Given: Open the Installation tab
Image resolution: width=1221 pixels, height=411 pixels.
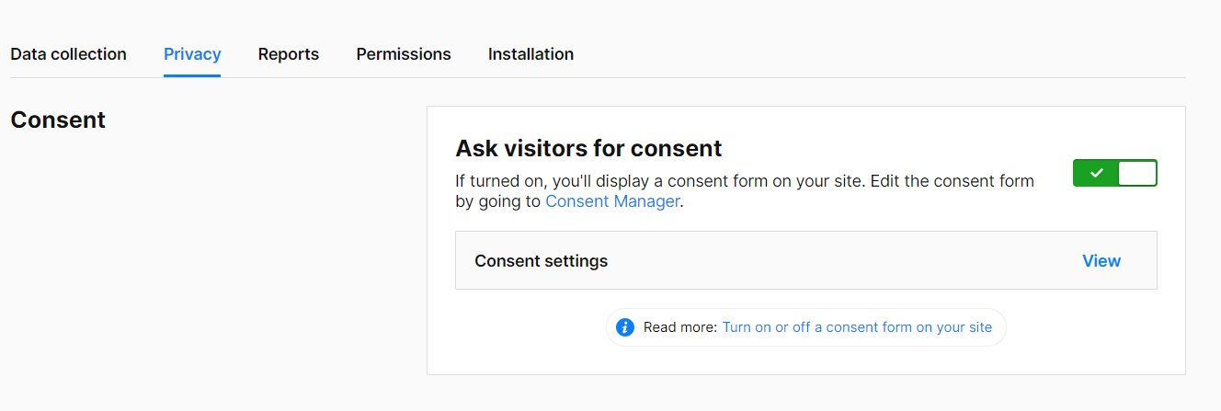Looking at the screenshot, I should tap(531, 54).
